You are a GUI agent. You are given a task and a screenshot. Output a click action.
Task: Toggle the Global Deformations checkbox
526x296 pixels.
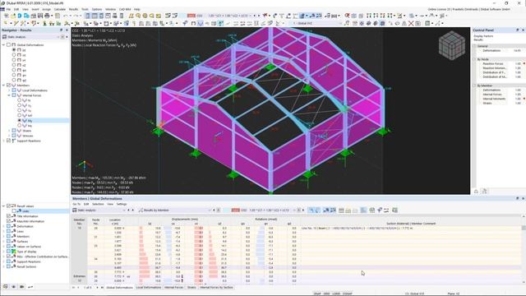9,44
